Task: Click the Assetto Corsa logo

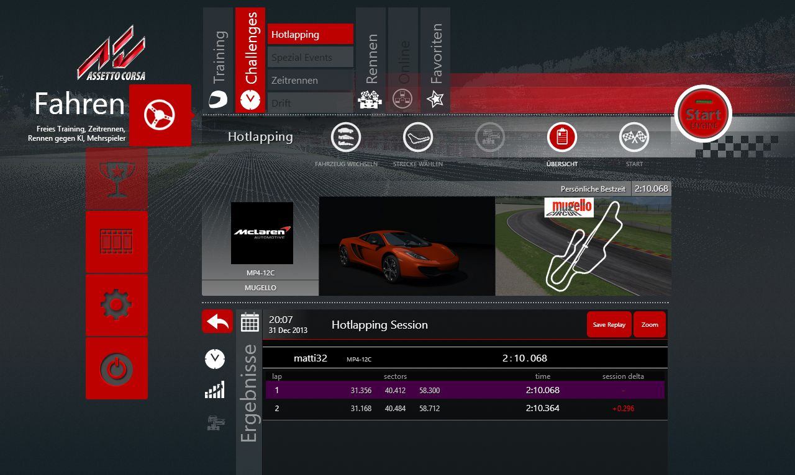Action: point(112,53)
